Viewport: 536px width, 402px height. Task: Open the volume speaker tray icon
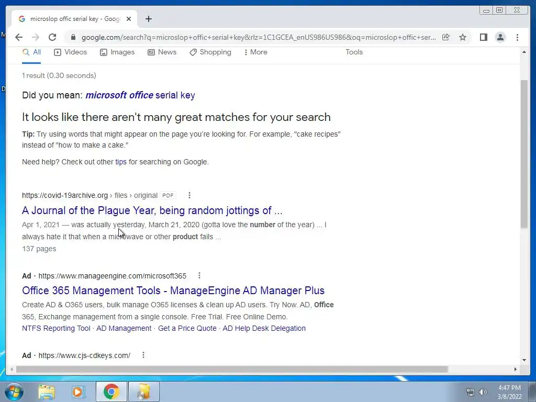[483, 392]
